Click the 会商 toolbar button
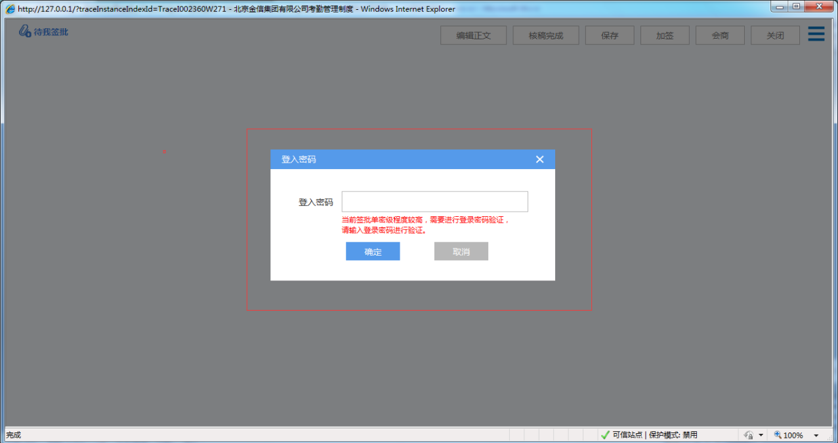 [x=719, y=35]
